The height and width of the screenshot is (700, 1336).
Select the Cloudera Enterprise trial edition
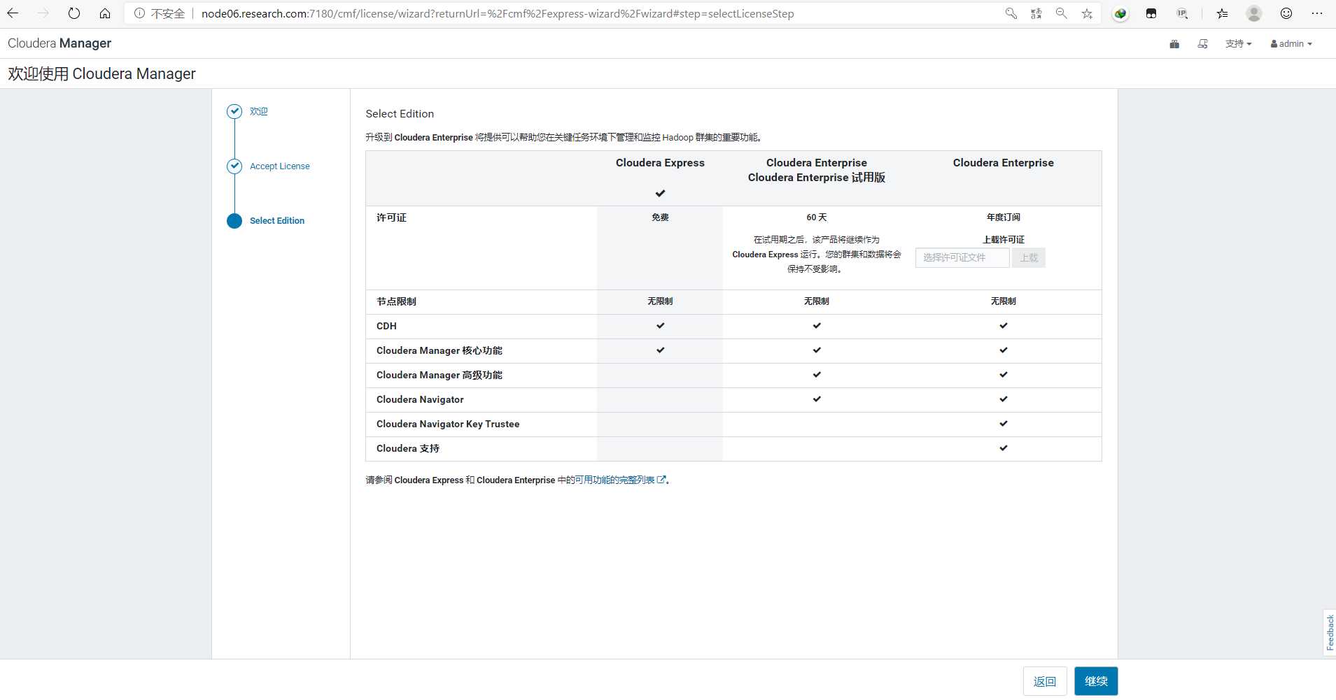(816, 170)
